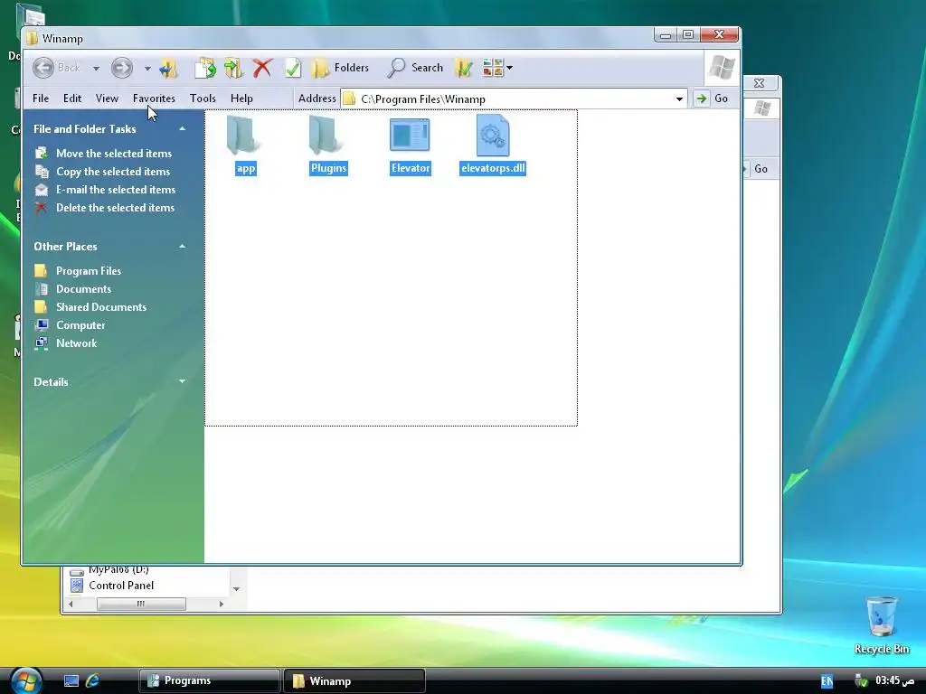Select the app folder icon
Image resolution: width=926 pixels, height=694 pixels.
244,136
